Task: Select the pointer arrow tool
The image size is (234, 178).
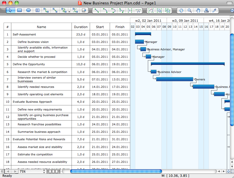Action: [10, 10]
